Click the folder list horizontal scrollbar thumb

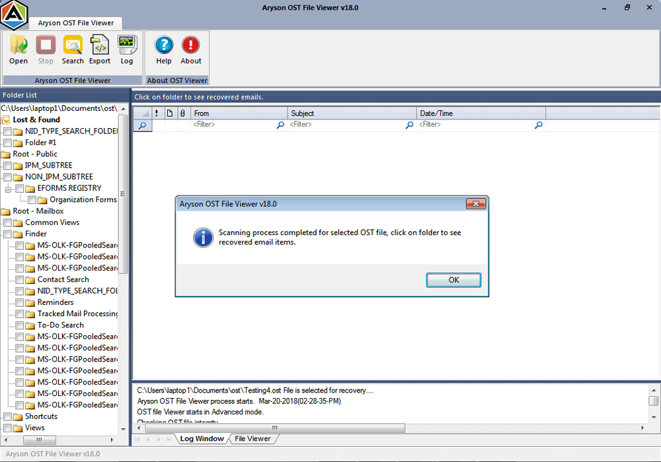pos(39,440)
